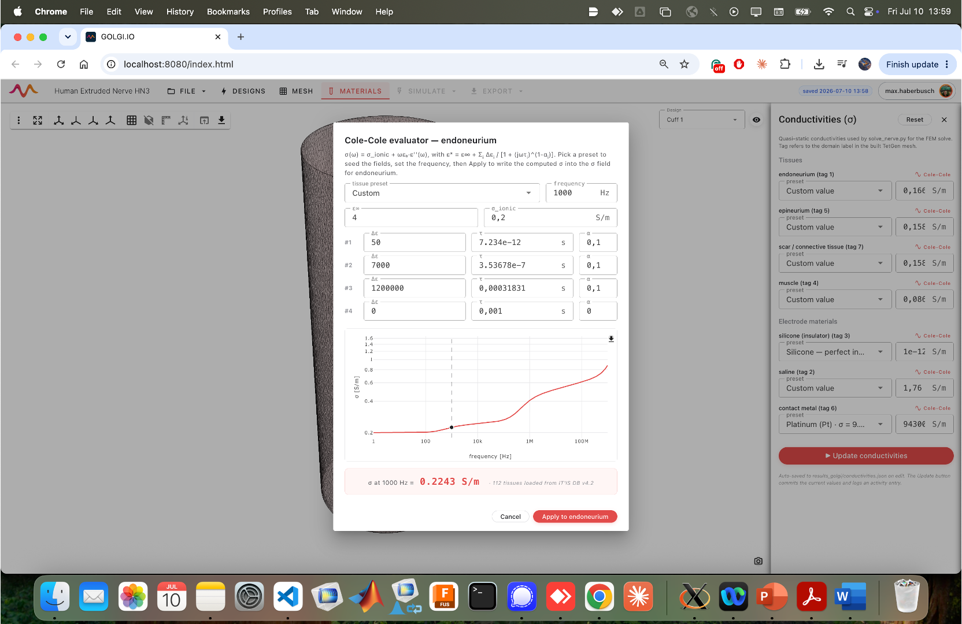Image resolution: width=962 pixels, height=624 pixels.
Task: Open Visual Studio Code from the dock
Action: pyautogui.click(x=288, y=597)
